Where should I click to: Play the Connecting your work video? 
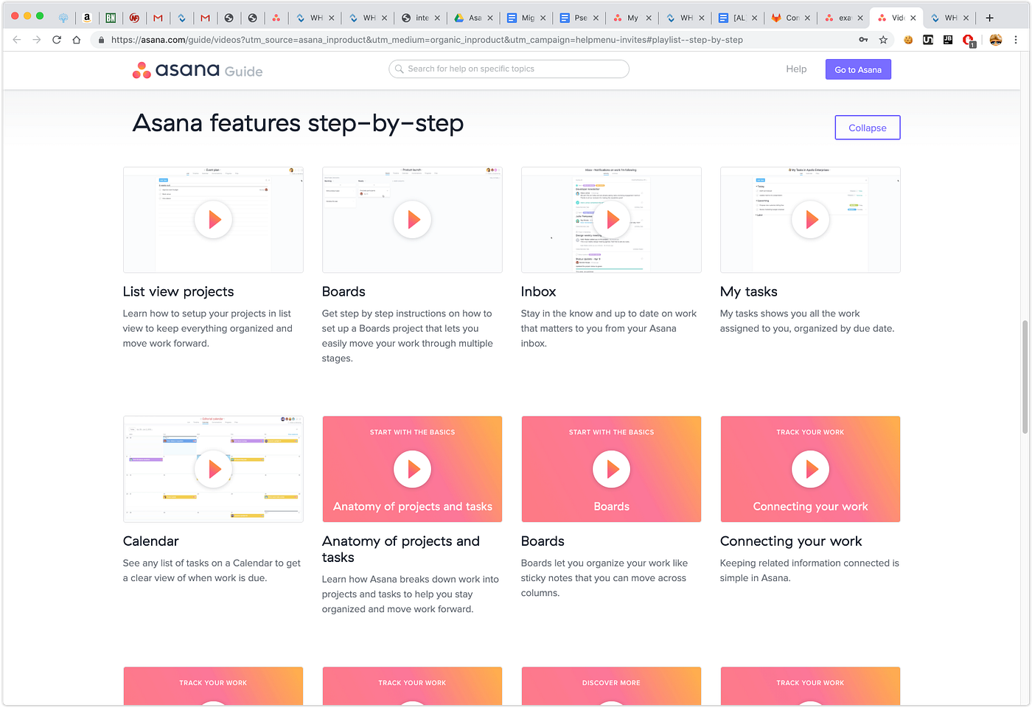[x=811, y=469]
